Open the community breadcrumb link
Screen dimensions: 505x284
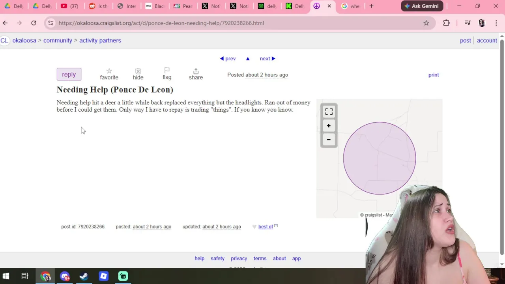58,40
